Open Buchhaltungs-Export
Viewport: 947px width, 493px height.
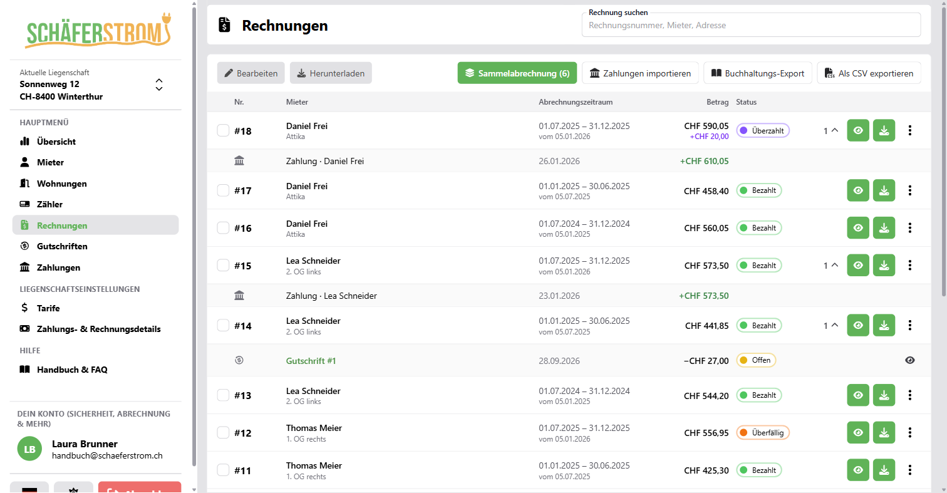pos(758,73)
